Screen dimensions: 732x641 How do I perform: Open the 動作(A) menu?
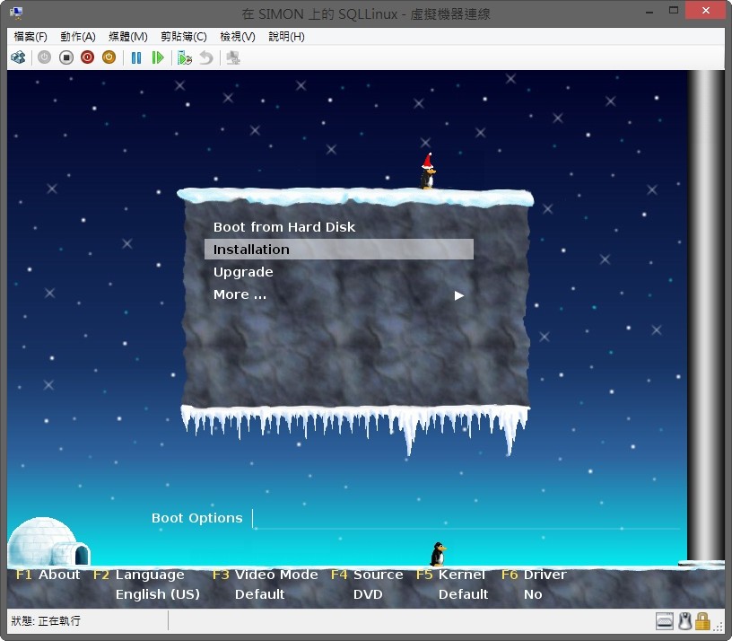coord(78,37)
